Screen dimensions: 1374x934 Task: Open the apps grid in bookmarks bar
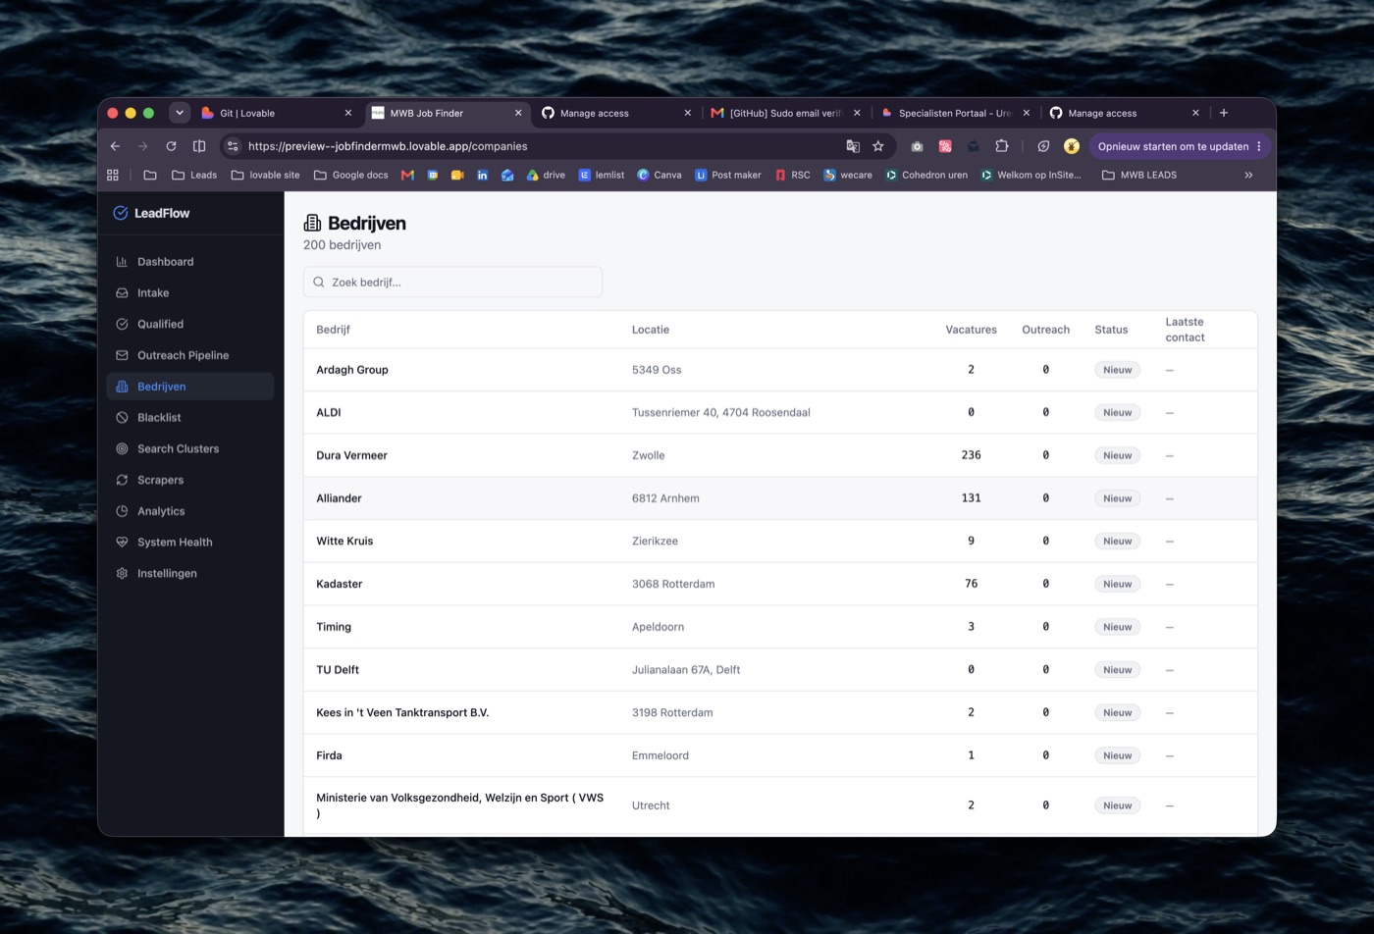pos(113,175)
